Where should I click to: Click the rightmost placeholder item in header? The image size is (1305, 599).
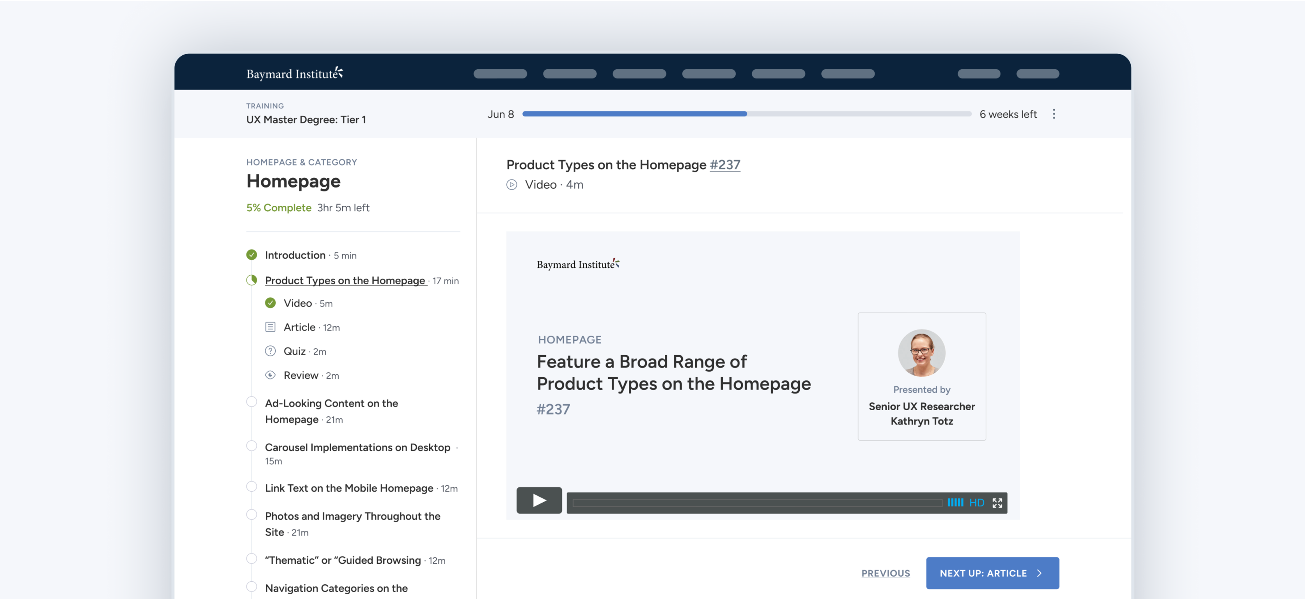tap(1038, 74)
